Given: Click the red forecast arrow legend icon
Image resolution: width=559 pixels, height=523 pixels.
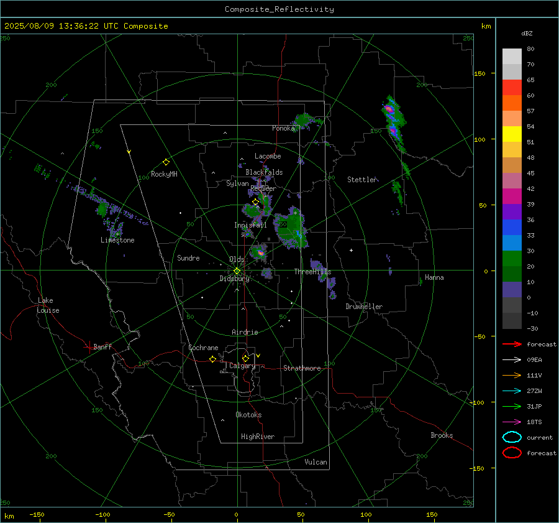Looking at the screenshot, I should coord(512,344).
